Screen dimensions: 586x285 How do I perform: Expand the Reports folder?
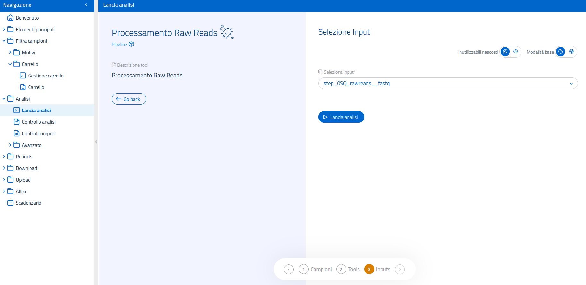[x=4, y=156]
